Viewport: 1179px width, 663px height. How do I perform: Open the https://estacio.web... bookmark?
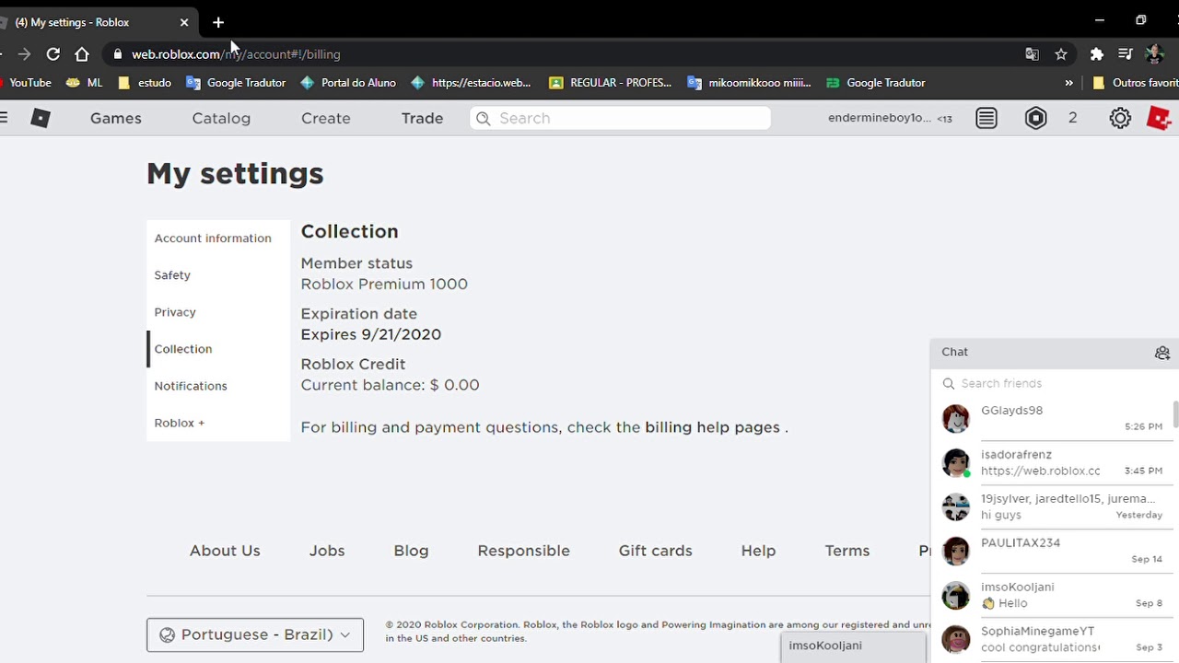click(x=471, y=83)
